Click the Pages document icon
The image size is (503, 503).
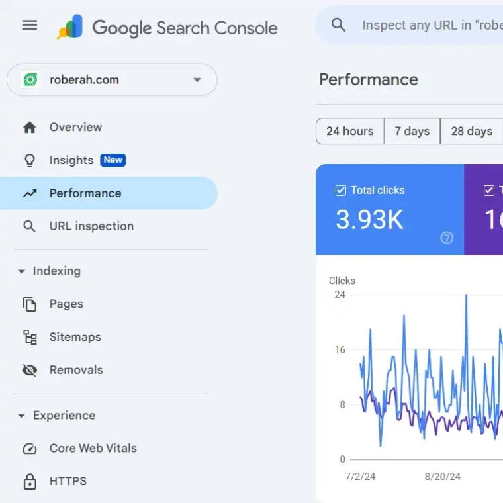(x=30, y=304)
